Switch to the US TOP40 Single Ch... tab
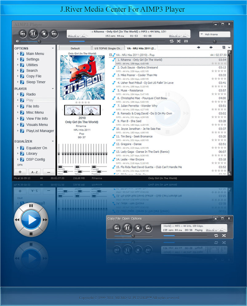This screenshot has width=247, height=306. tap(108, 48)
